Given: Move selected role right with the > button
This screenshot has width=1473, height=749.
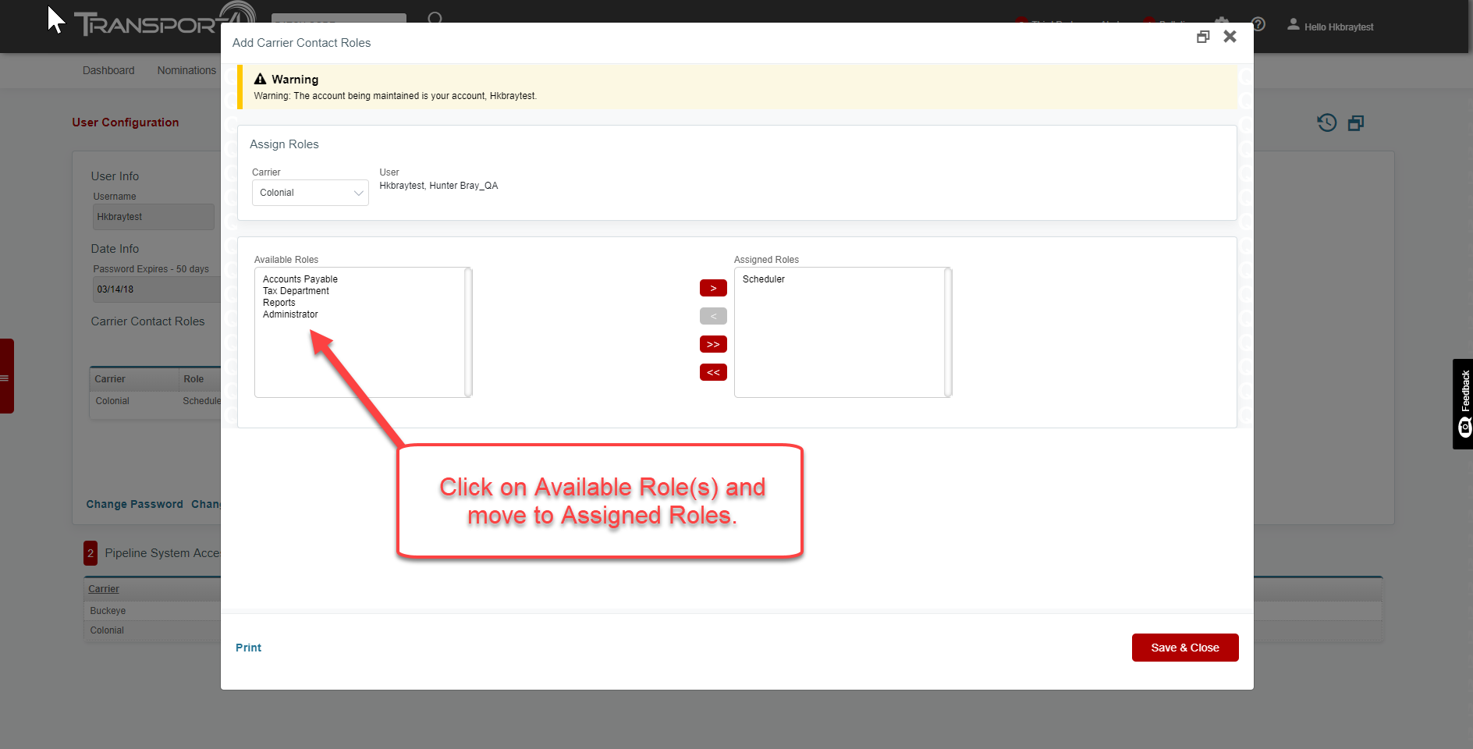Looking at the screenshot, I should (712, 288).
